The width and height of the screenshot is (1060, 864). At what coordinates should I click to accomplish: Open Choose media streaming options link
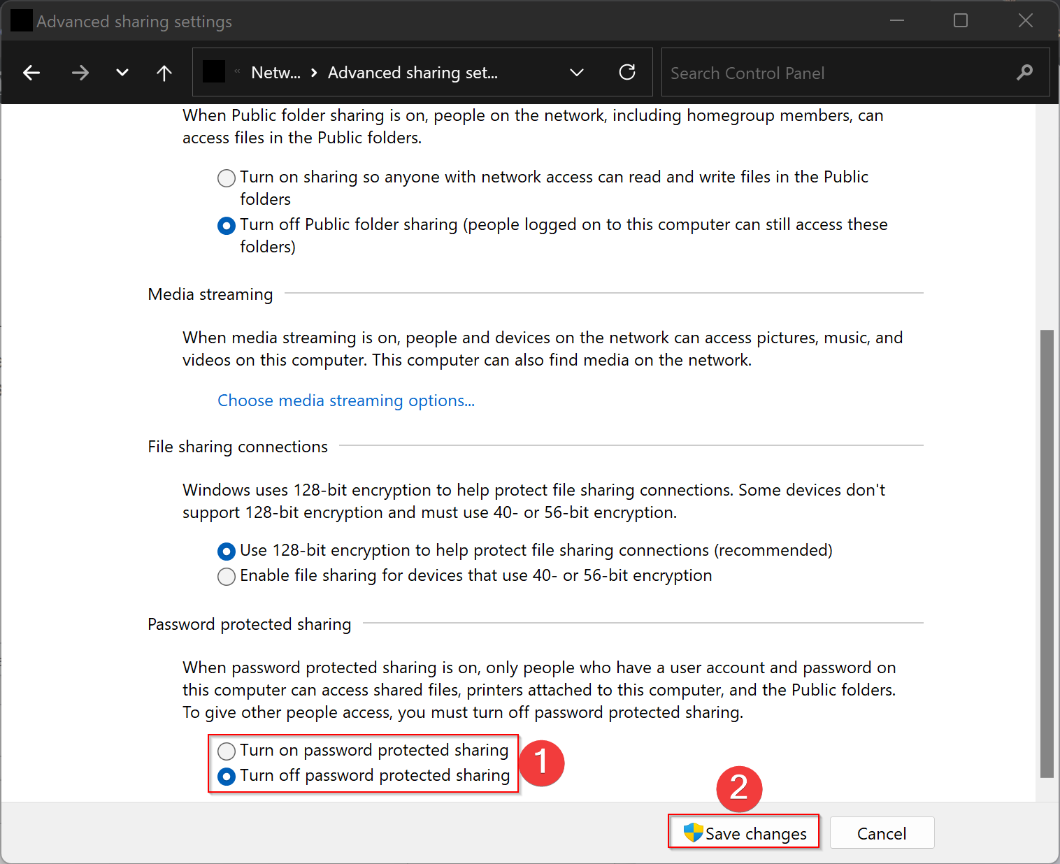[x=346, y=401]
